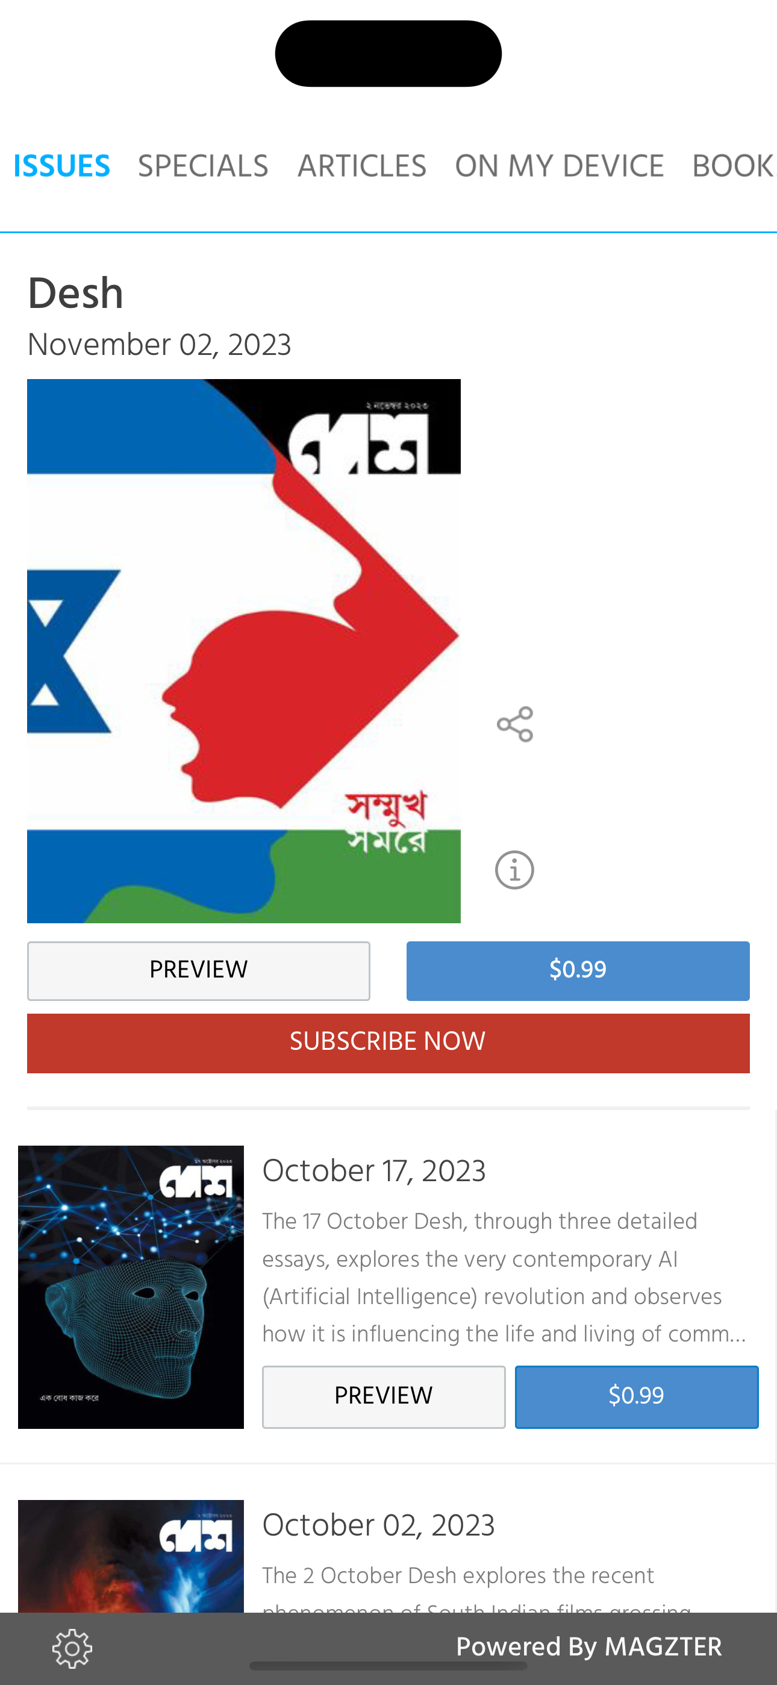
Task: Open the settings gear icon
Action: coord(72,1648)
